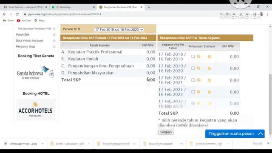The height and width of the screenshot is (153, 272).
Task: Click Pengajuan status icon for 2020/2021 row
Action: click(198, 80)
